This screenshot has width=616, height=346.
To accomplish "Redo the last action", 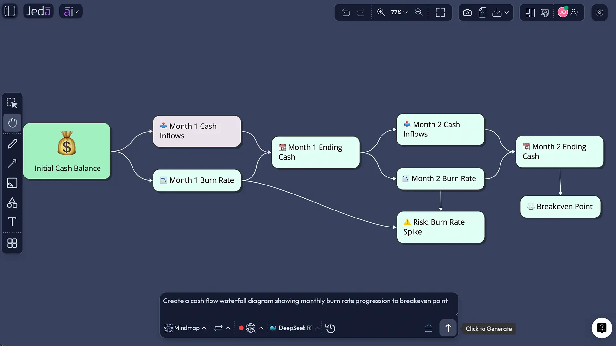I will pyautogui.click(x=361, y=12).
